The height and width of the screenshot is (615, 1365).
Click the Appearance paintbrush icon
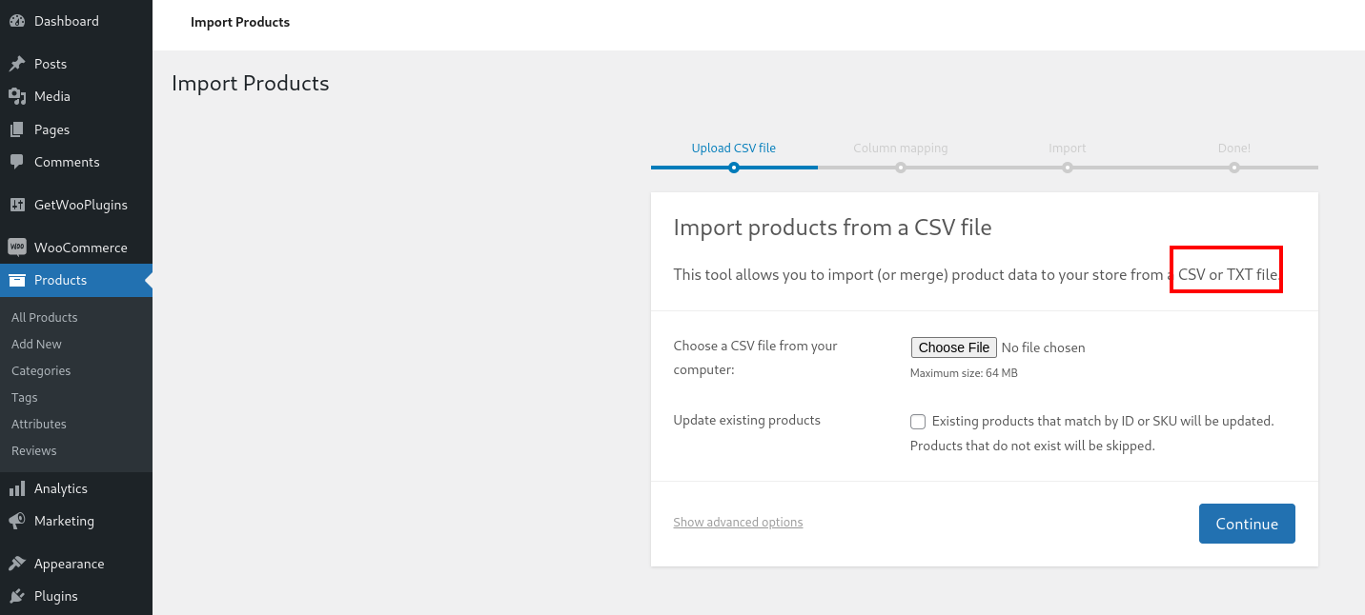click(x=17, y=564)
